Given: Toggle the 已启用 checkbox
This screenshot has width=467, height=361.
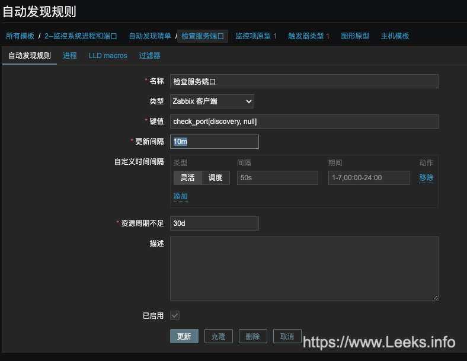Looking at the screenshot, I should pos(175,315).
